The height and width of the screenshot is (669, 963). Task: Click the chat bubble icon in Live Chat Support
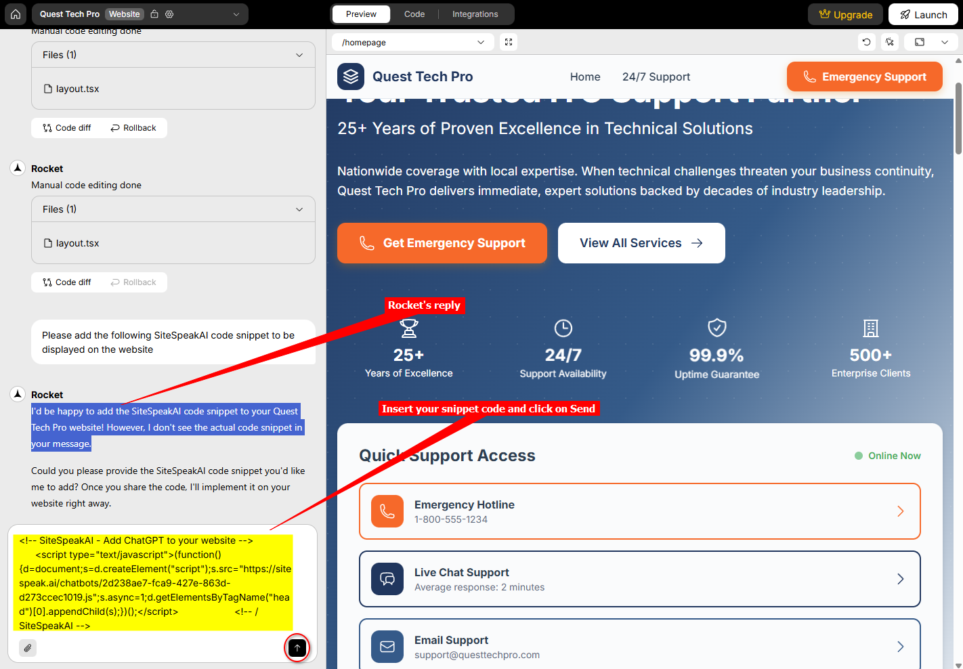tap(387, 579)
